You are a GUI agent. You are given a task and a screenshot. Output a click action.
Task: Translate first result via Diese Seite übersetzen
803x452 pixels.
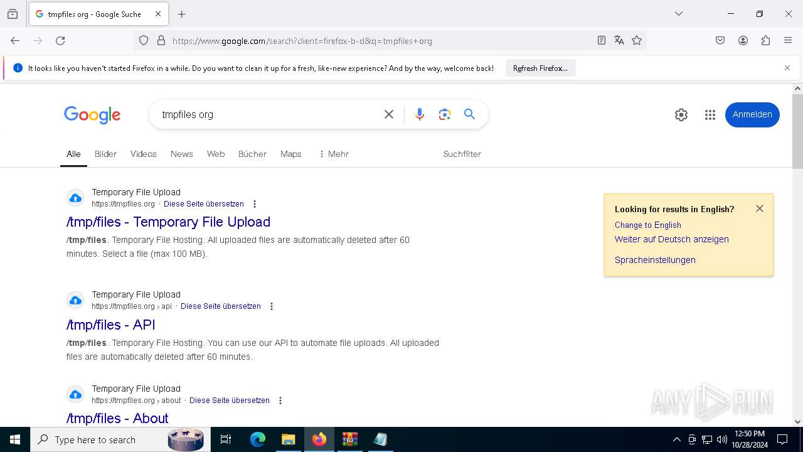tap(204, 204)
